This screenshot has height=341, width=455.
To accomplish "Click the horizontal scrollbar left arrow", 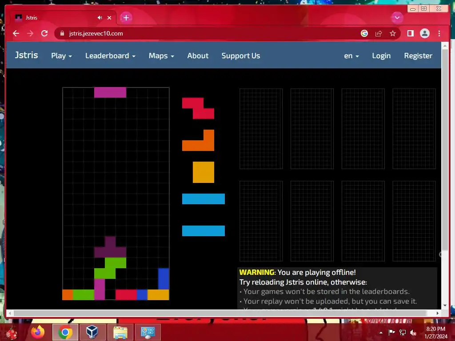I will pyautogui.click(x=10, y=313).
